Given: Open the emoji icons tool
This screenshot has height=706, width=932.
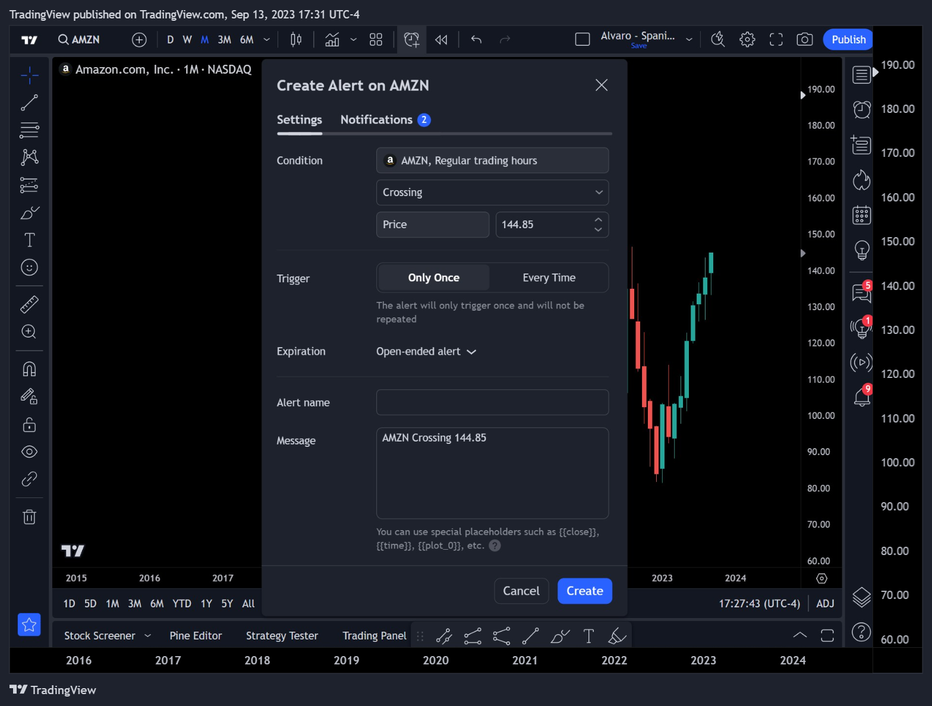Looking at the screenshot, I should (29, 267).
